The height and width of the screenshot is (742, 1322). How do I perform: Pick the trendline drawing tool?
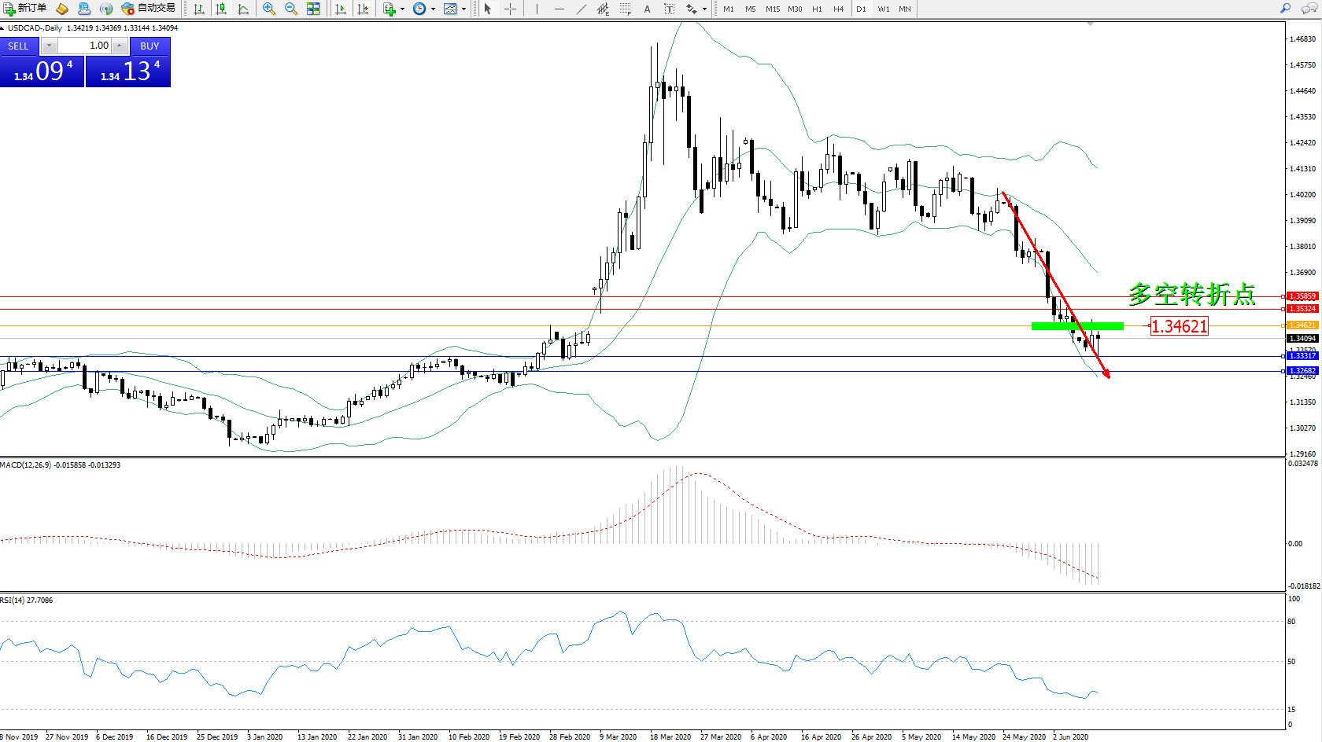581,9
